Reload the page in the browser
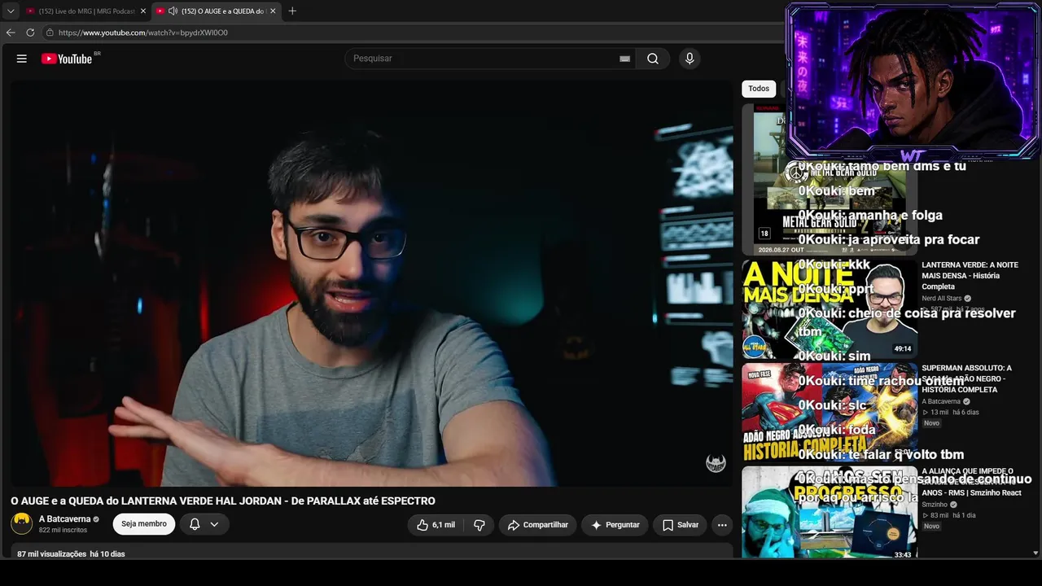The width and height of the screenshot is (1042, 586). [30, 33]
